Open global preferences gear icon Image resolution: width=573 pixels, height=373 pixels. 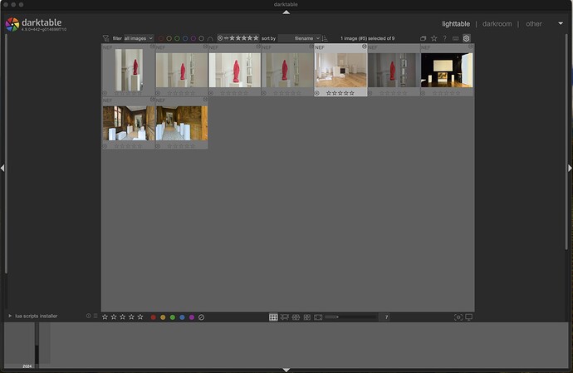pos(467,38)
